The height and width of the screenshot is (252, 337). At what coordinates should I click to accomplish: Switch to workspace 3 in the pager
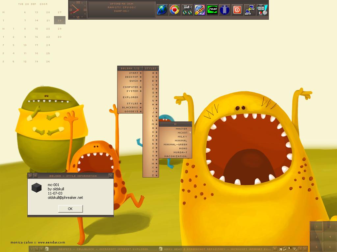click(317, 237)
